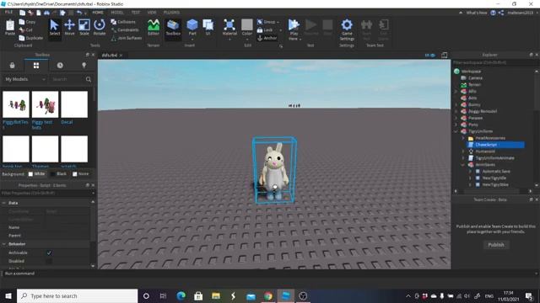Start Play test

[x=294, y=27]
